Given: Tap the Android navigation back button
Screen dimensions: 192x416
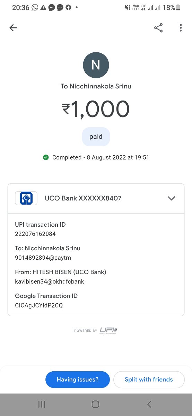Looking at the screenshot, I should click(x=149, y=404).
